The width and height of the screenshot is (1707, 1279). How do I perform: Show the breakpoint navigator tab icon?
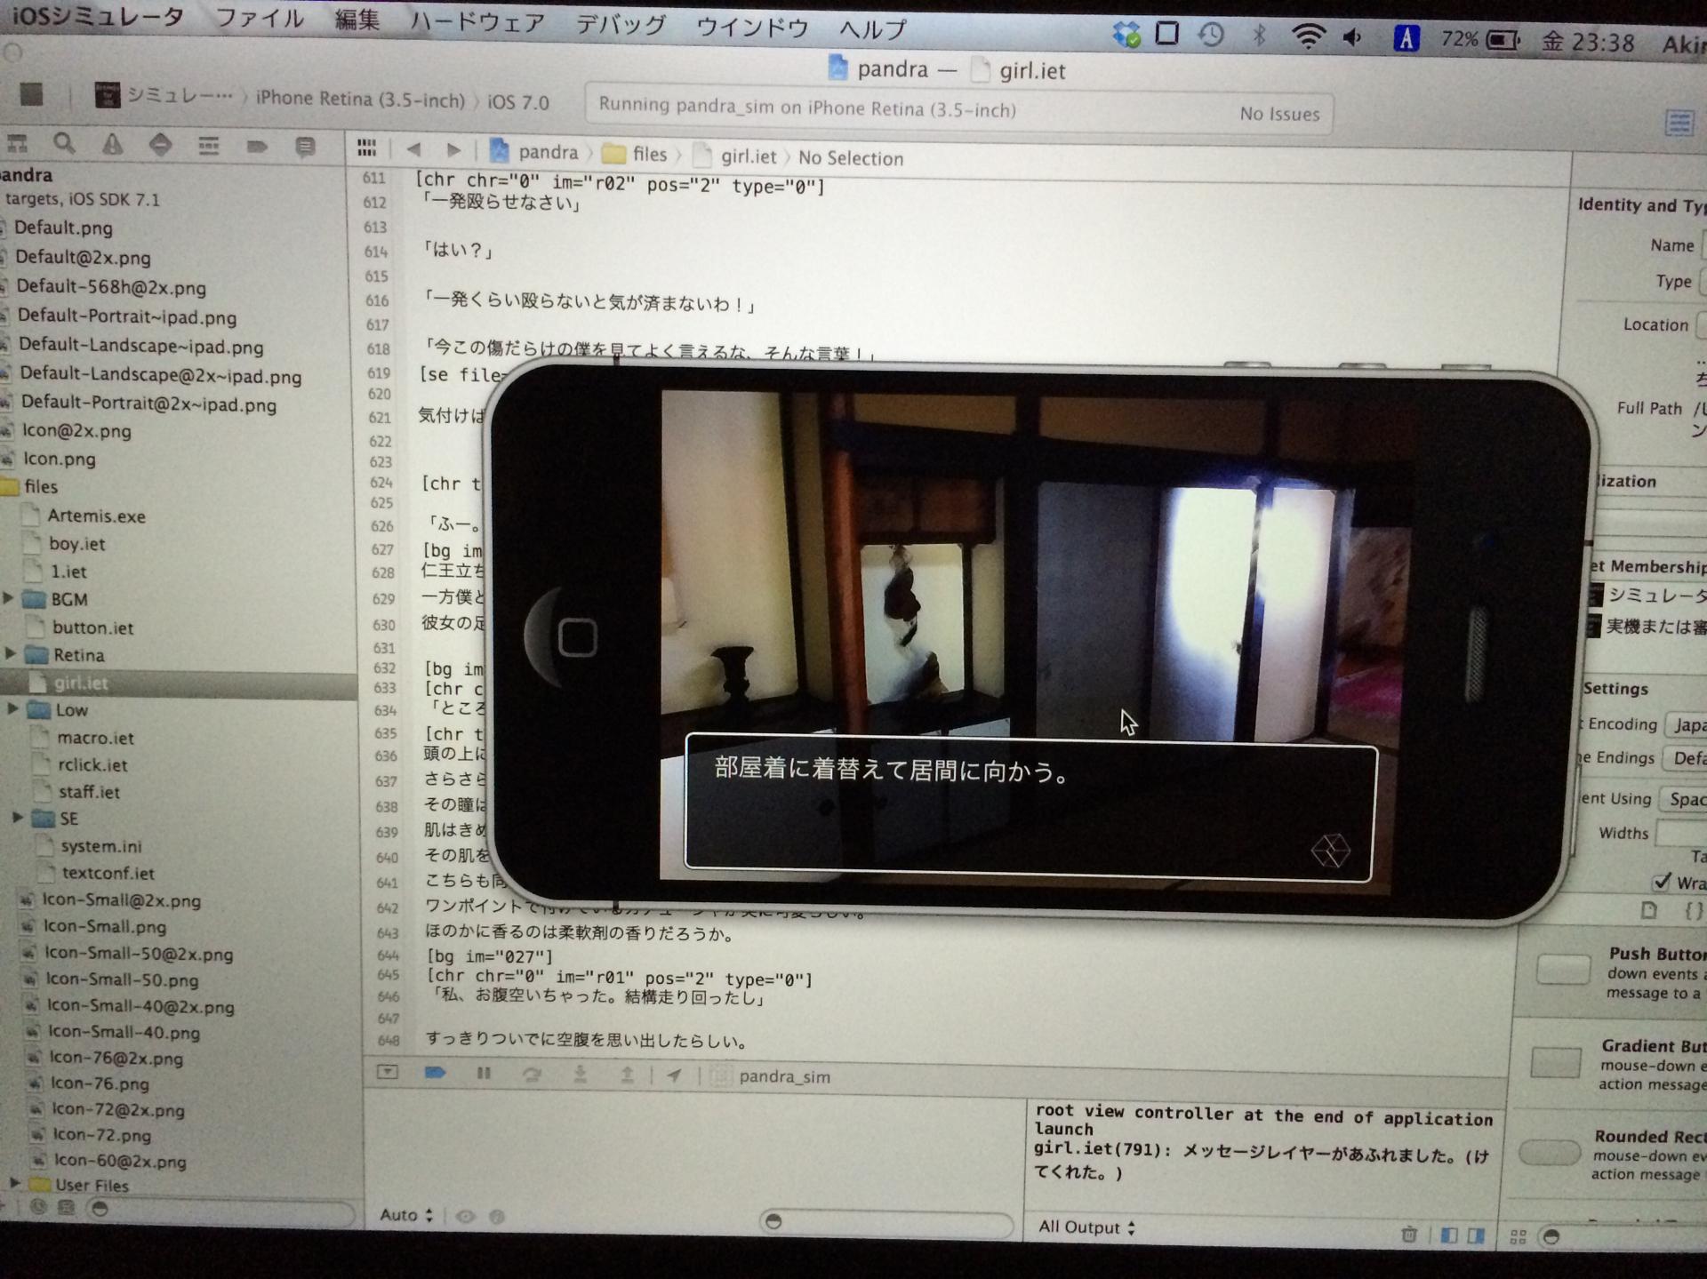257,147
